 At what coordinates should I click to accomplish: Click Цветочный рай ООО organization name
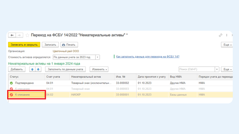tap(66, 51)
